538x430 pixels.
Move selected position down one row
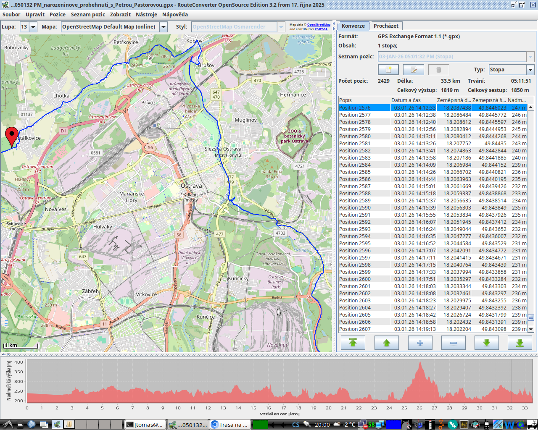pyautogui.click(x=486, y=343)
